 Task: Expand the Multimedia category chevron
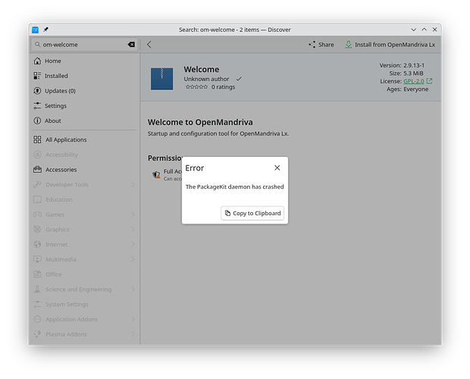pyautogui.click(x=133, y=259)
